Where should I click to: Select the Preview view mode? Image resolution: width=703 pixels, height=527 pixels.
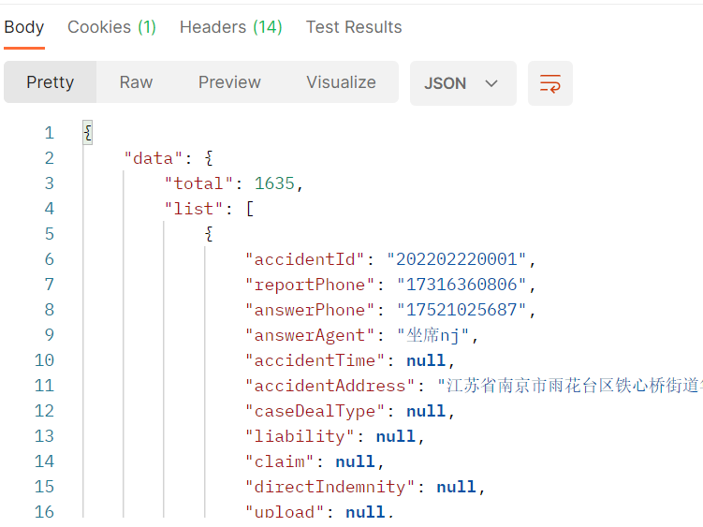(x=229, y=82)
